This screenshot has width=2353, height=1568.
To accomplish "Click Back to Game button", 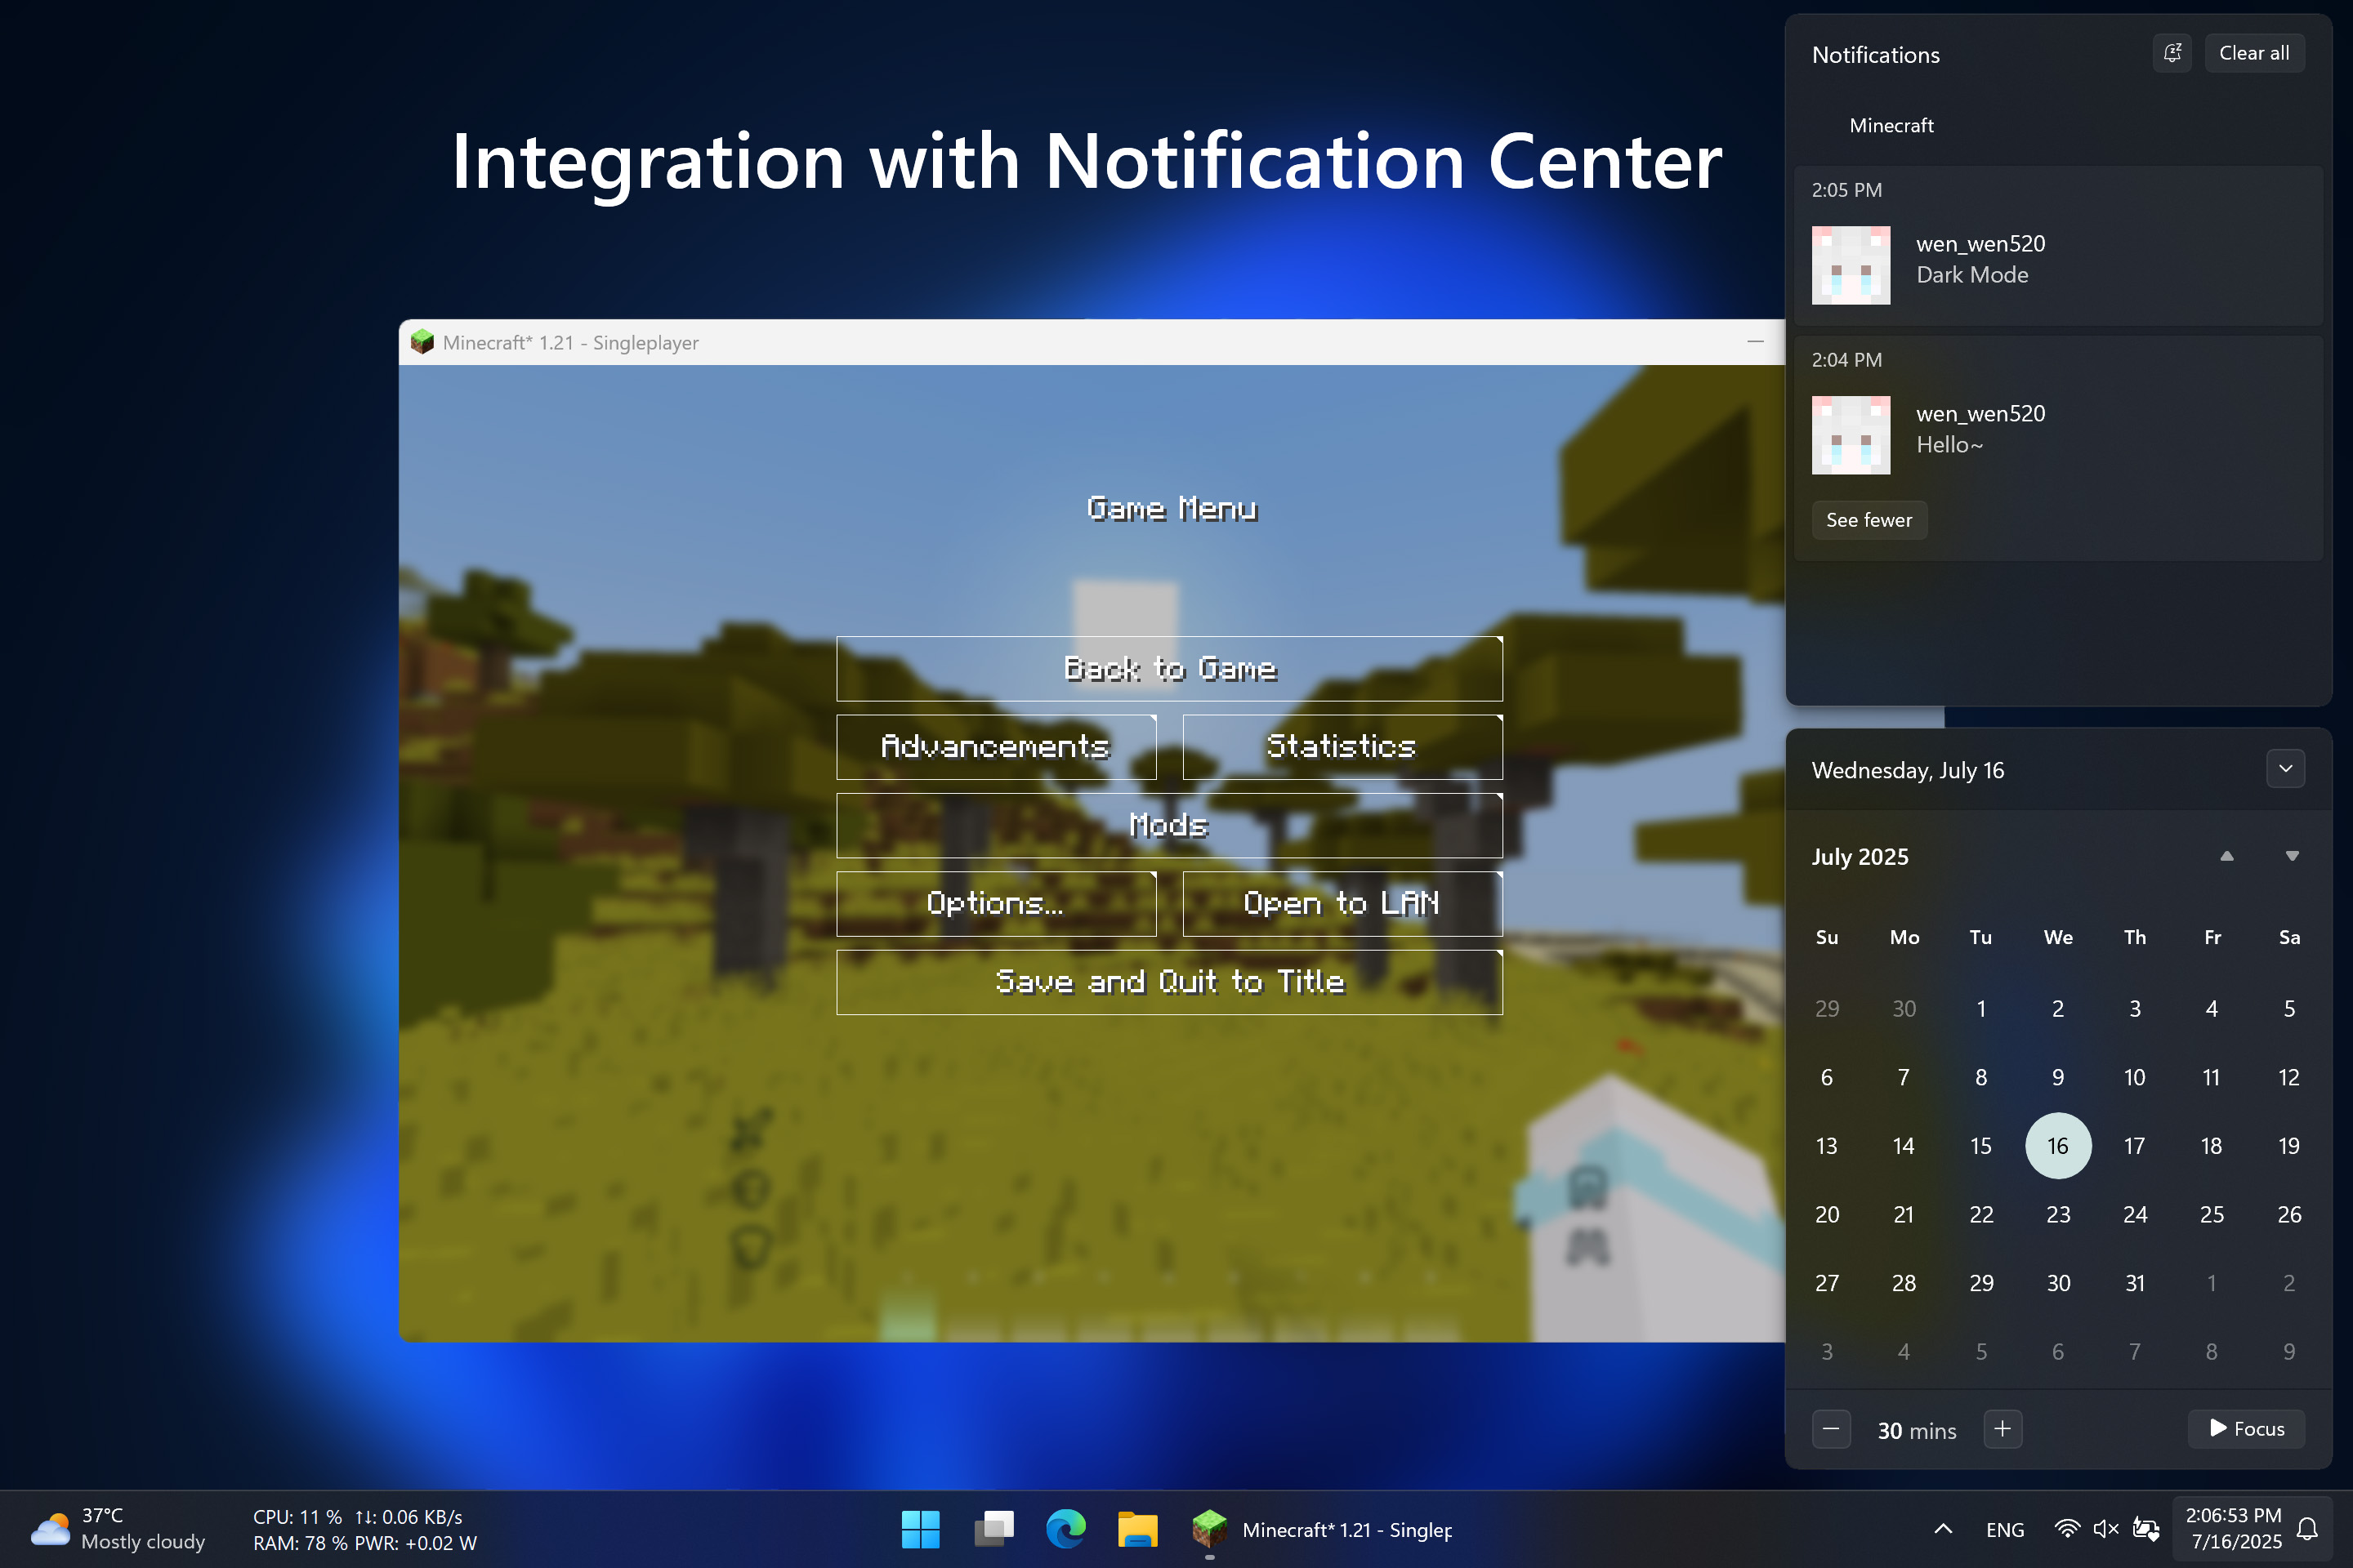I will [x=1169, y=668].
